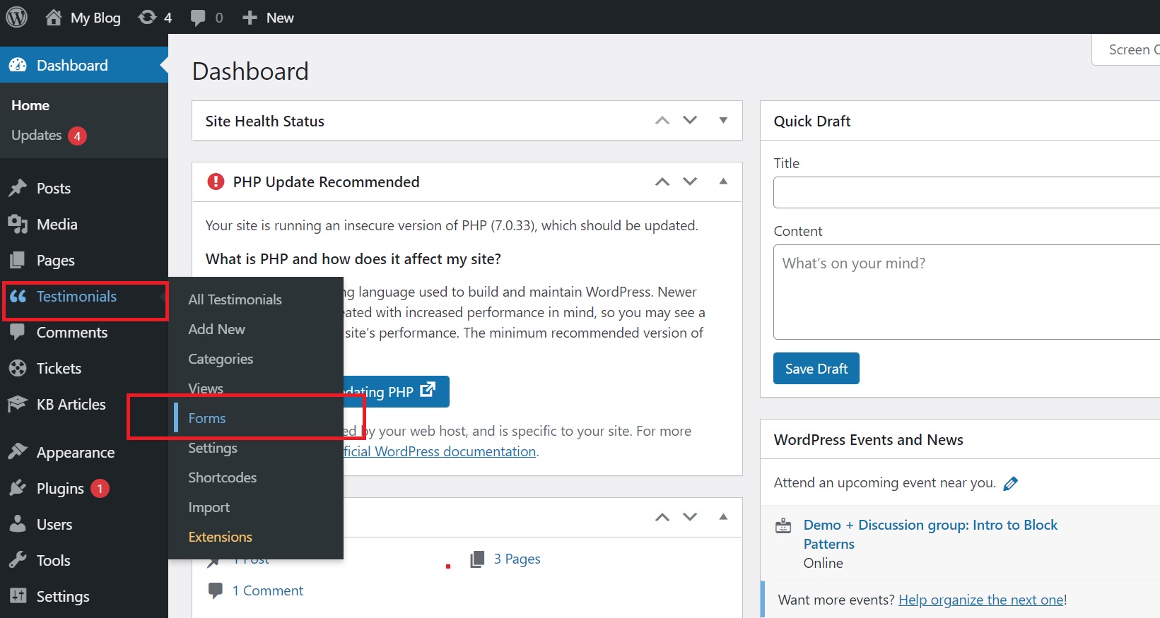Click the sidebar Settings sliders icon
The image size is (1160, 618).
[18, 596]
